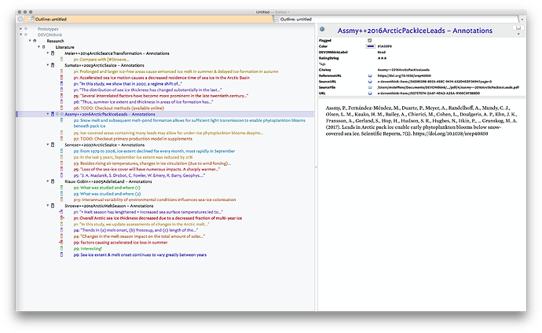Click the note icon beside Stroeve++2014ArcticMeltSeason
Viewport: 542px width, 333px height.
53,206
